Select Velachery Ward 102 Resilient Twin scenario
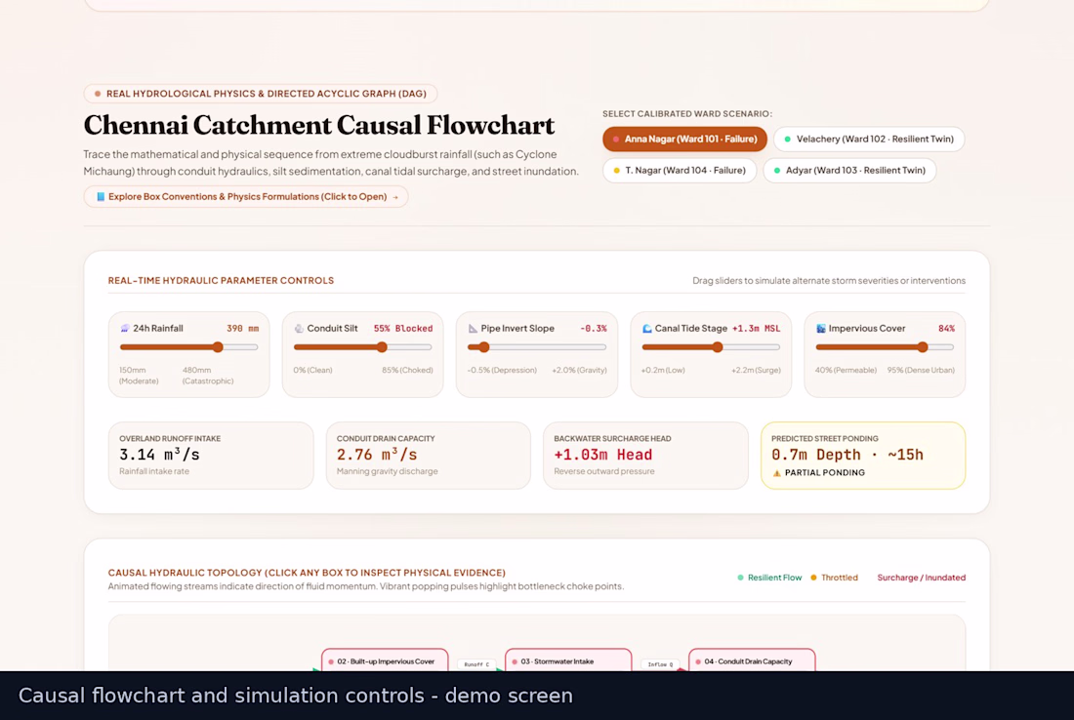Viewport: 1074px width, 720px height. 869,139
